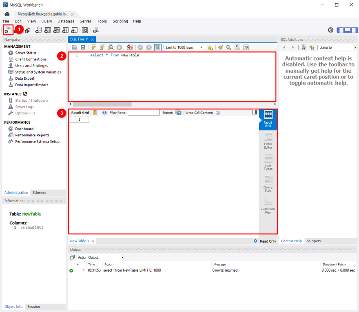Image resolution: width=359 pixels, height=312 pixels.
Task: Roll back the current transaction
Action: [149, 47]
